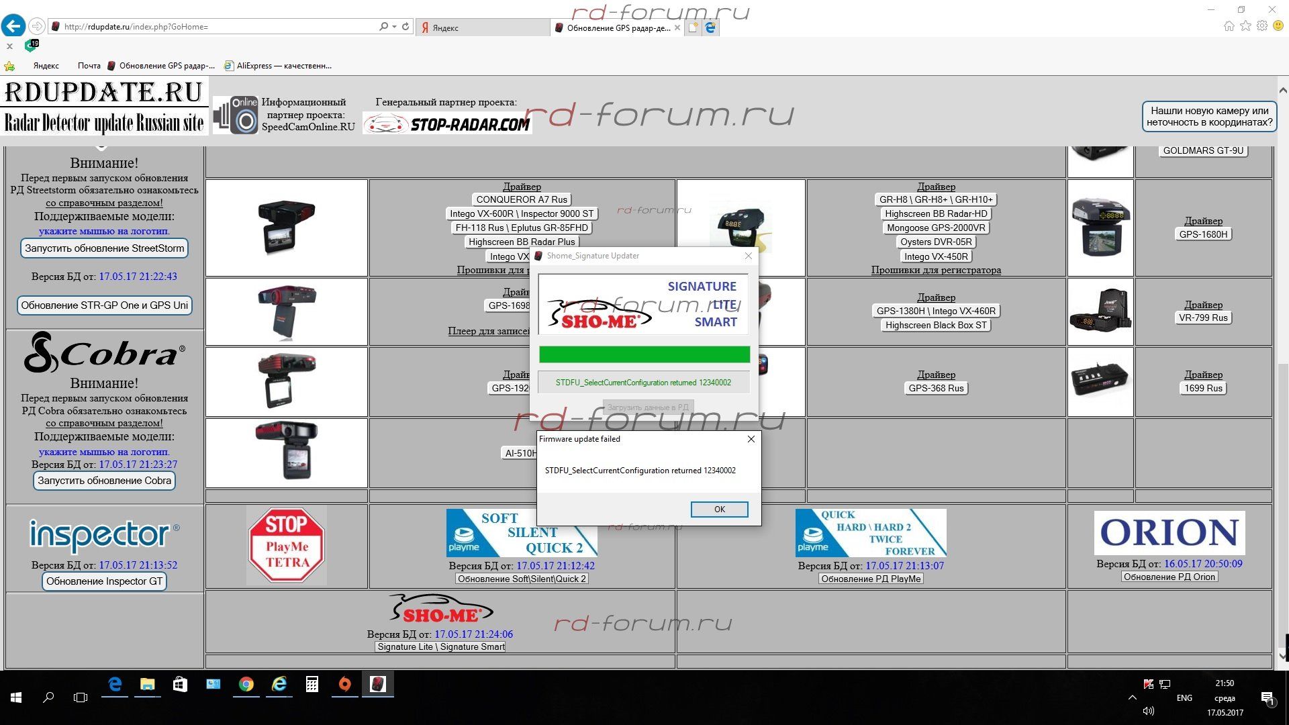1289x725 pixels.
Task: Click Intego VX-600R \ Inspector 9000 ST
Action: pos(522,213)
